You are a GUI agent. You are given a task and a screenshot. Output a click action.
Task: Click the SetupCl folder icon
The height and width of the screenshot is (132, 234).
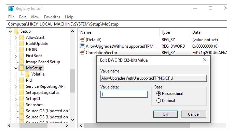pyautogui.click(x=22, y=99)
